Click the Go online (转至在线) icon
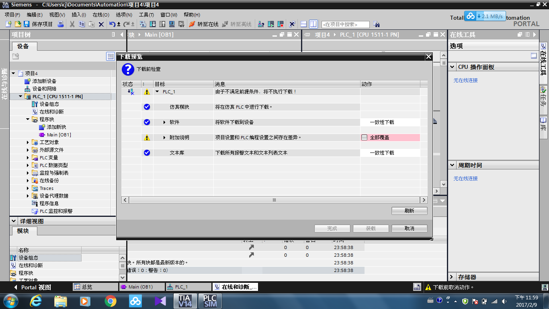Viewport: 549px width, 309px height. pyautogui.click(x=192, y=24)
